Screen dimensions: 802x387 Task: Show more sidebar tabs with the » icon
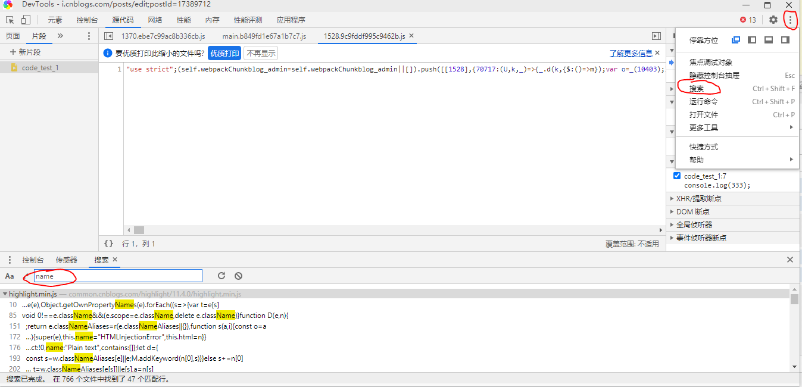60,36
